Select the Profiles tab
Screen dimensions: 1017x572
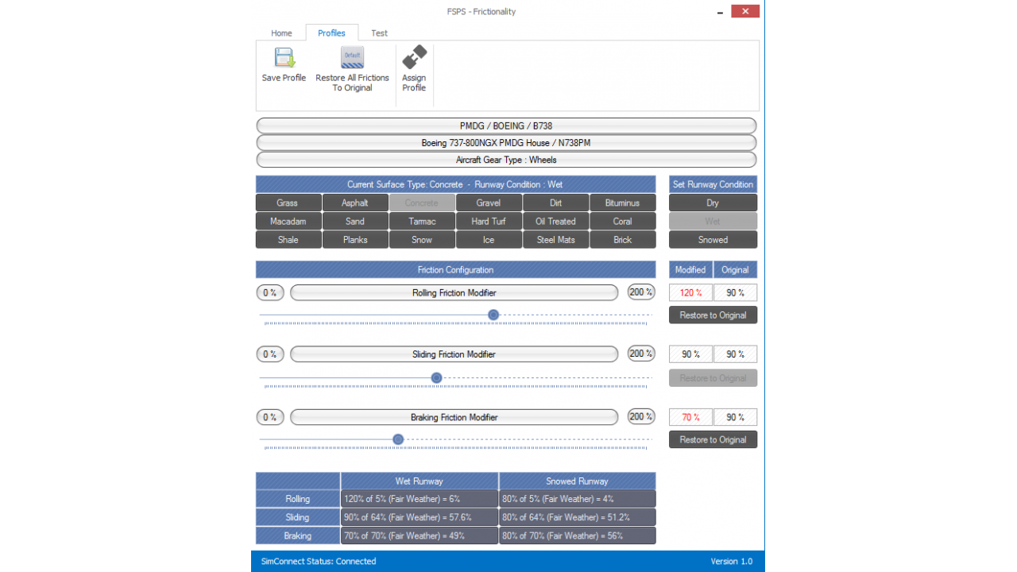tap(331, 33)
